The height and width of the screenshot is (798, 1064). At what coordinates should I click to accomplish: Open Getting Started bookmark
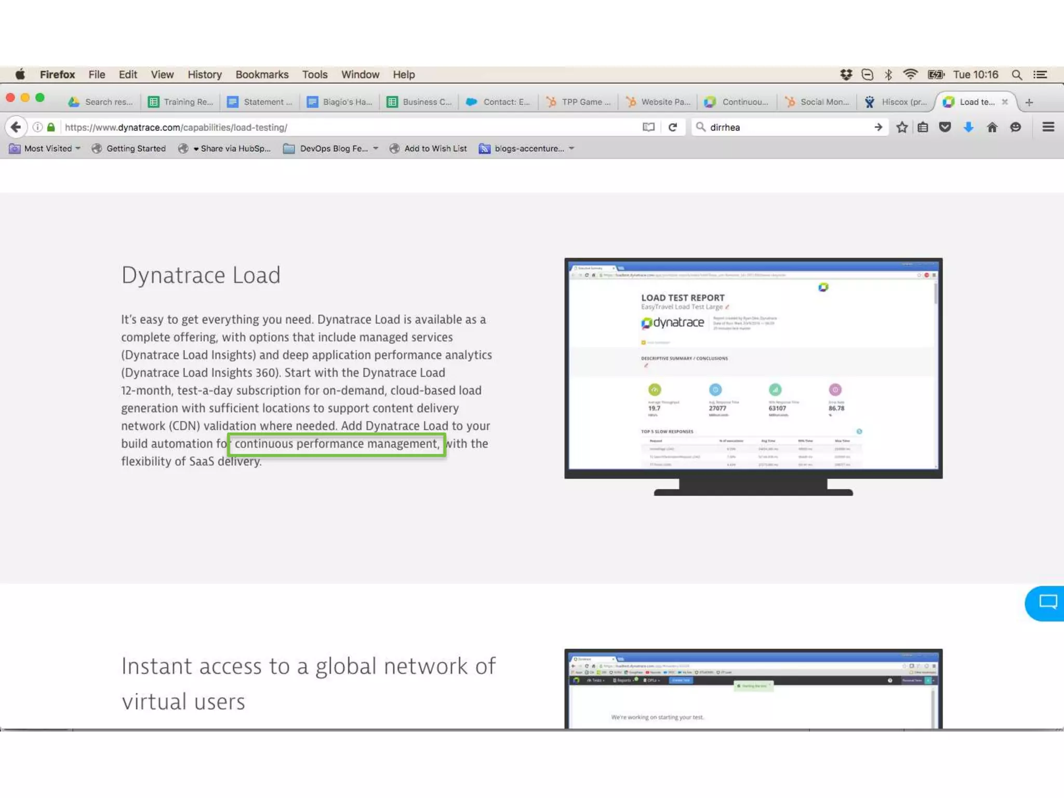[129, 149]
